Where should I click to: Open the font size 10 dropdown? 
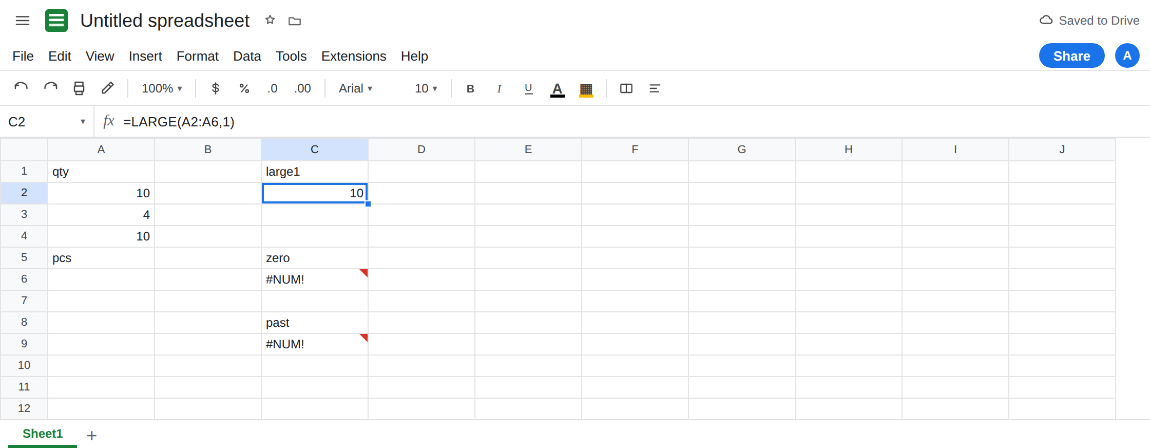(x=426, y=88)
